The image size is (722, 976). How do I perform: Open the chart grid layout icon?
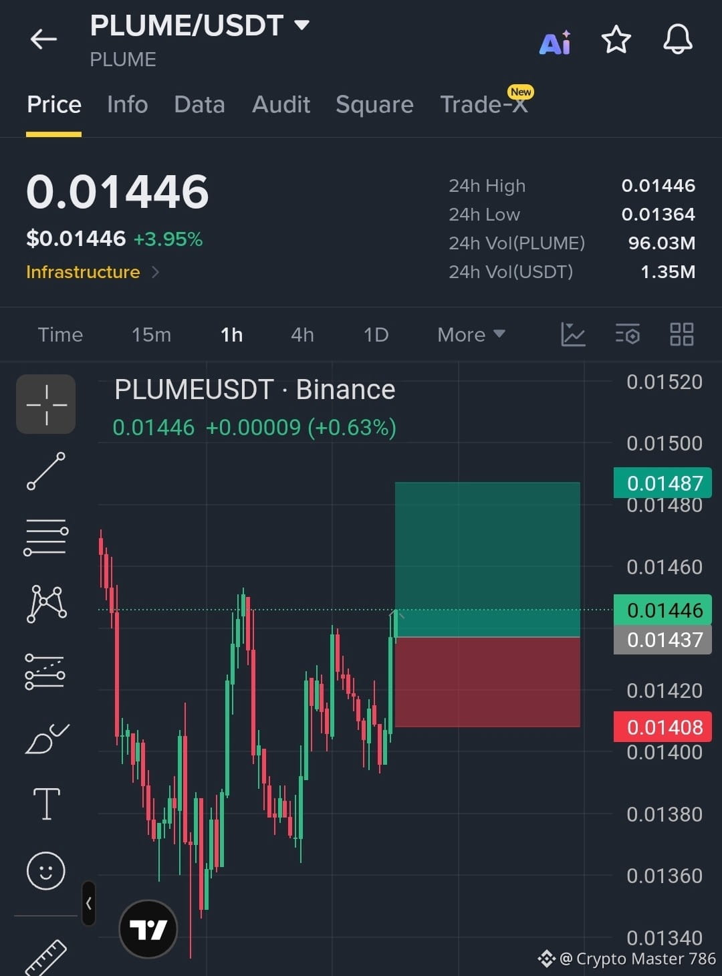pos(682,334)
